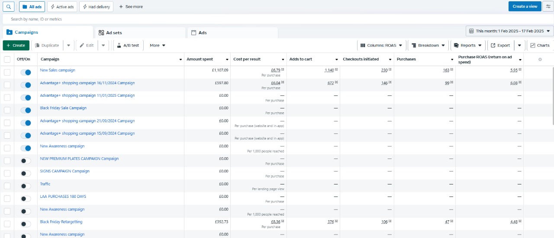554x238 pixels.
Task: Open the Charts panel
Action: pyautogui.click(x=540, y=45)
